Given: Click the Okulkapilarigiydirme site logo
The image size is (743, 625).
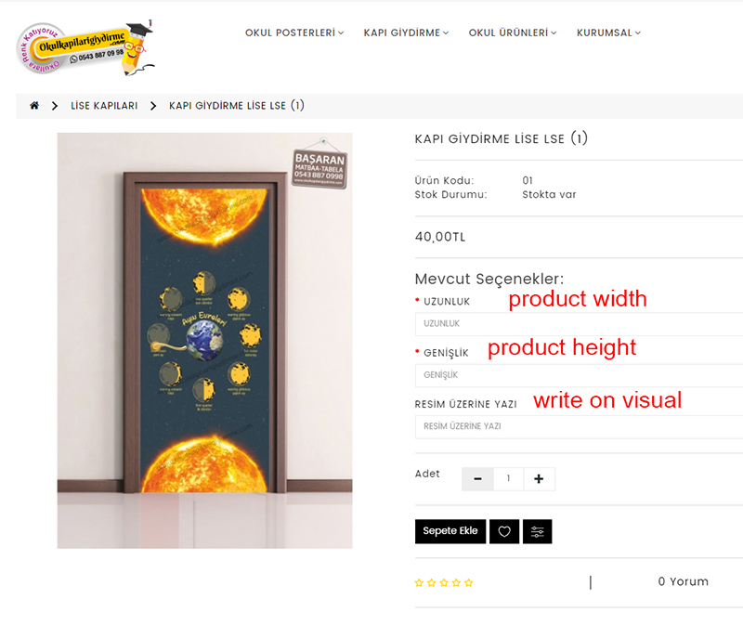Looking at the screenshot, I should click(85, 48).
